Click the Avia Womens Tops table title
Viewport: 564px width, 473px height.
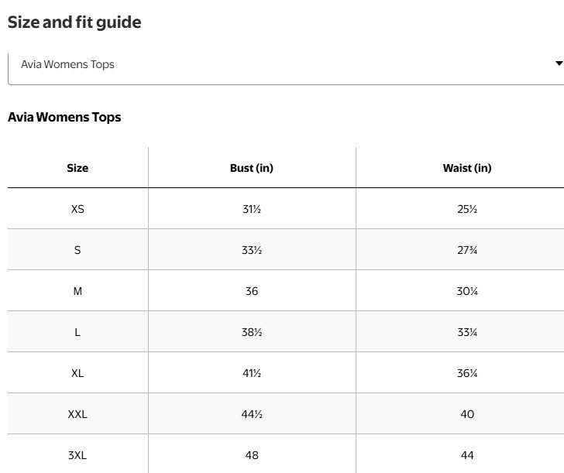click(64, 117)
